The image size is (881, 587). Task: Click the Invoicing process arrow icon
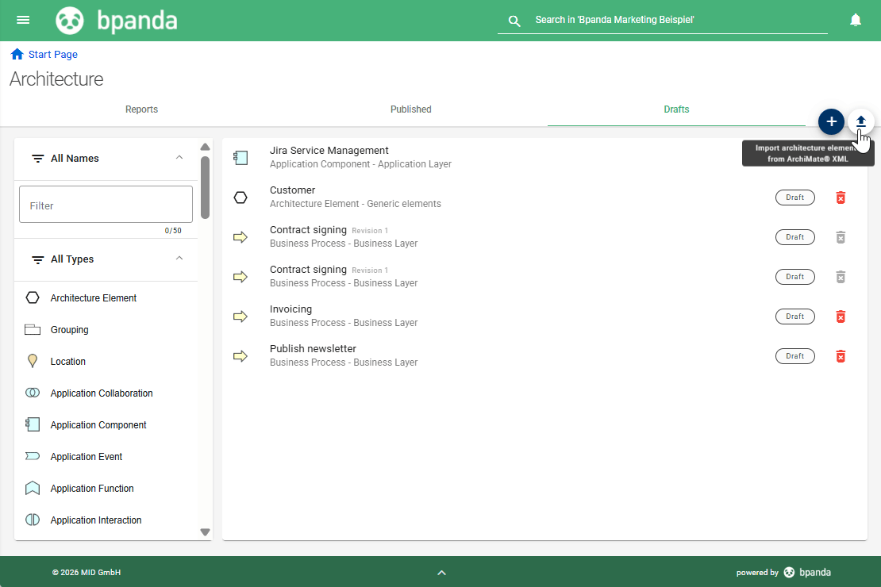click(x=240, y=317)
